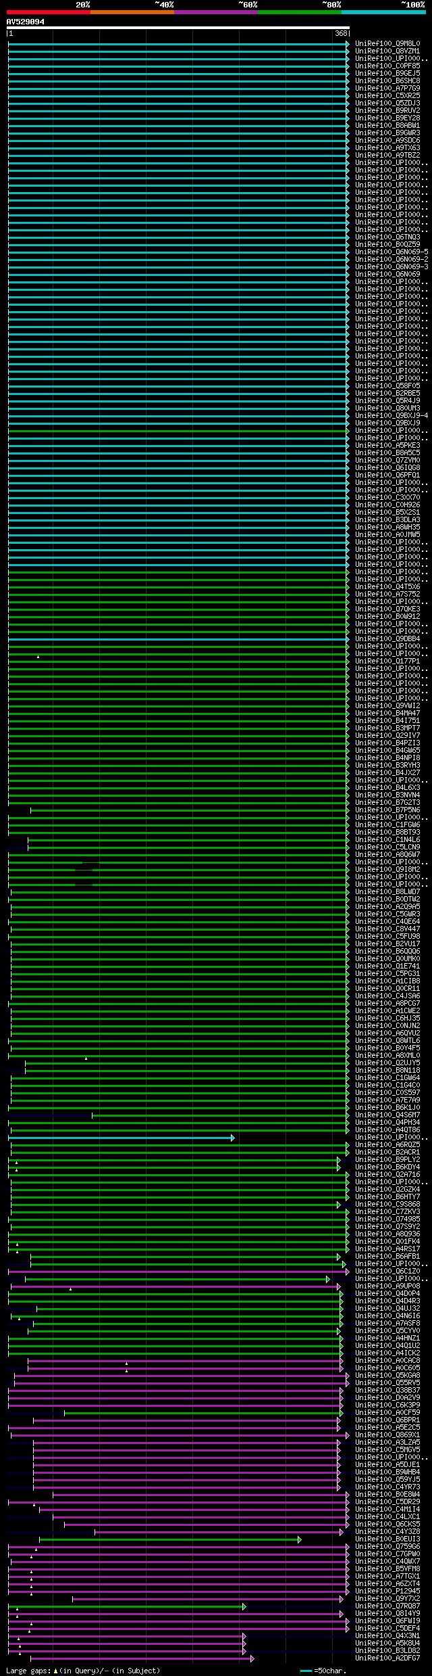Select the UniRef100_B9RUV2 label

(387, 111)
